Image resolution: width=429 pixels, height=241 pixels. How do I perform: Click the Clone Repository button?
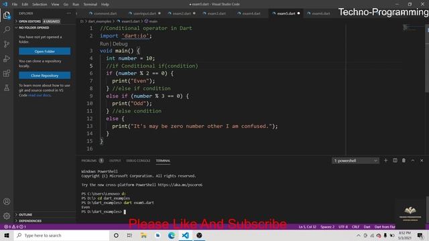[x=45, y=76]
